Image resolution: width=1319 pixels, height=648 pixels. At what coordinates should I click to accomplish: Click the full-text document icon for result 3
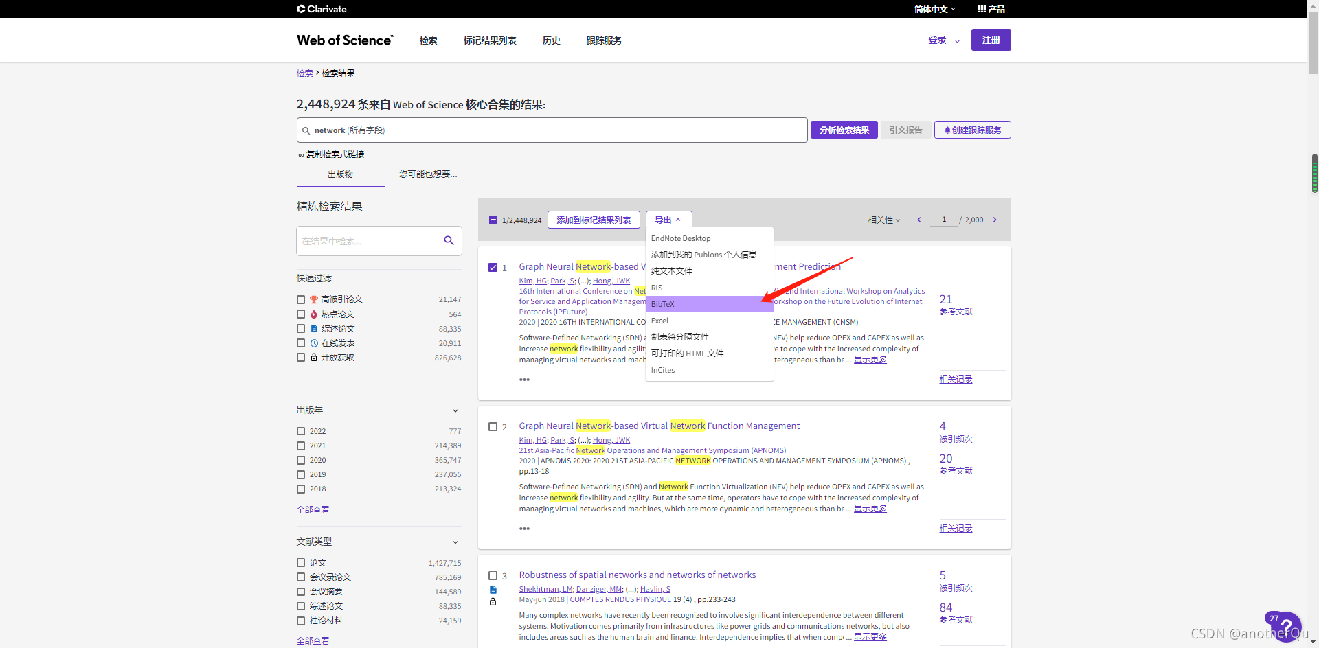pyautogui.click(x=493, y=590)
